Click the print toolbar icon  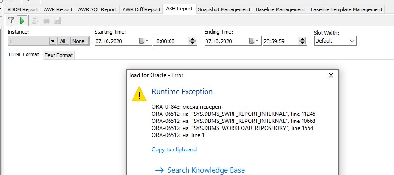click(46, 21)
